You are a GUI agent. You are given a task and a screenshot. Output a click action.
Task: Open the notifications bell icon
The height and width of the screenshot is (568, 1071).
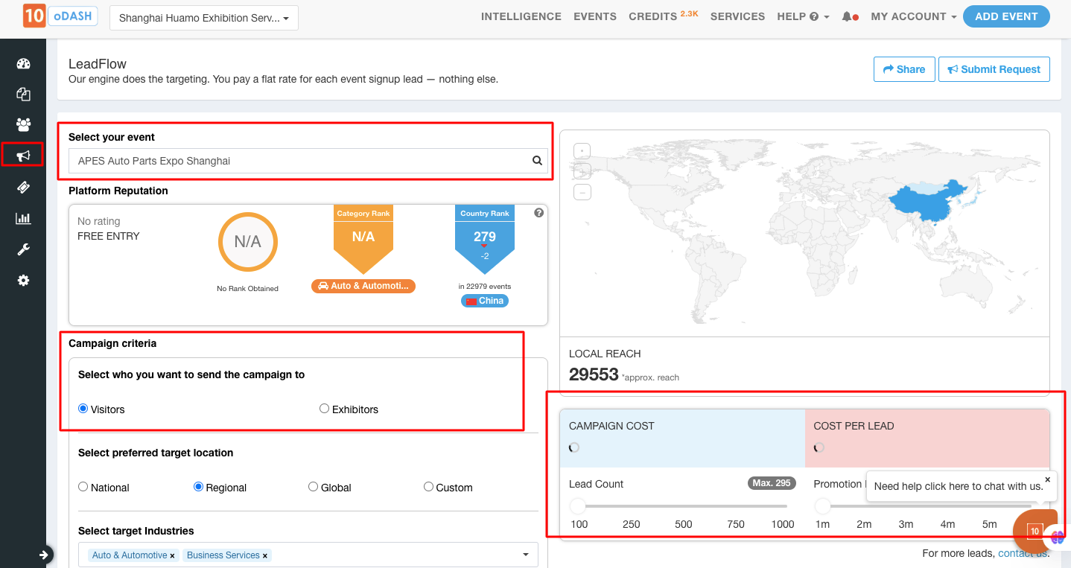[848, 16]
